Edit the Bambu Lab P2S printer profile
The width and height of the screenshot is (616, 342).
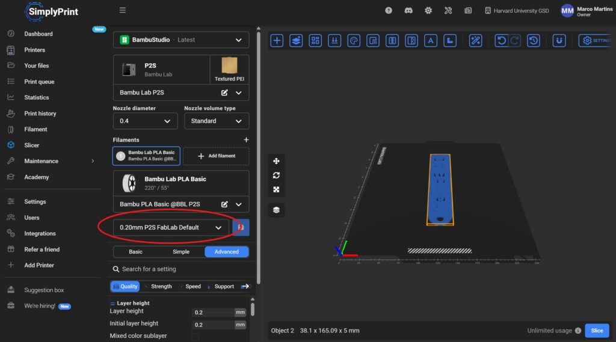point(224,93)
